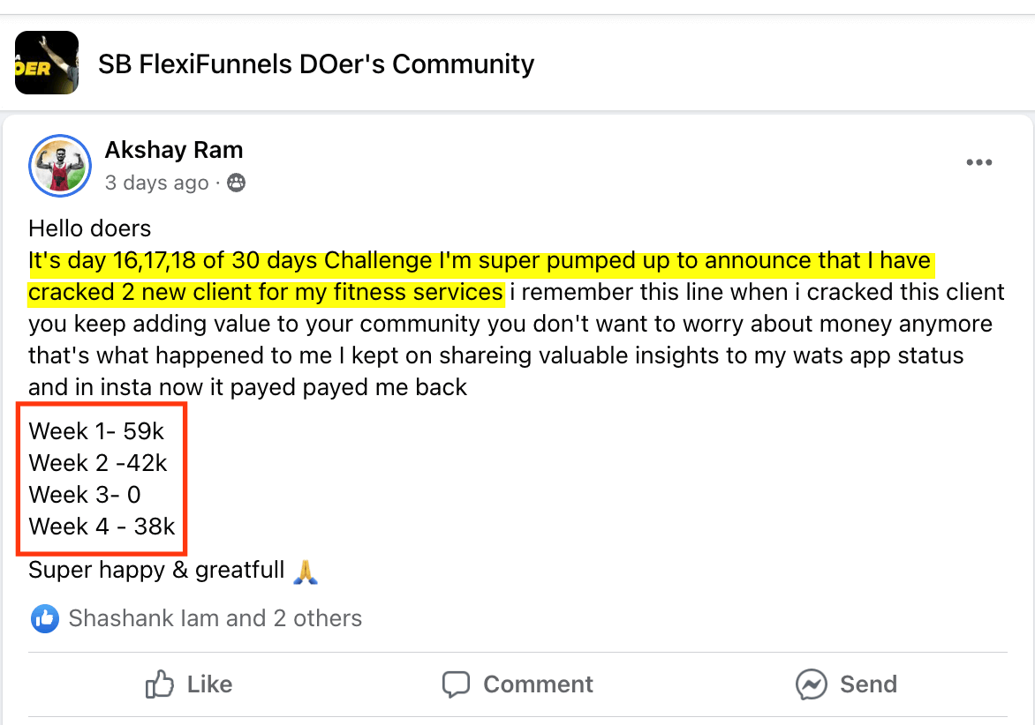Click the "3 days ago" timestamp

(x=156, y=183)
